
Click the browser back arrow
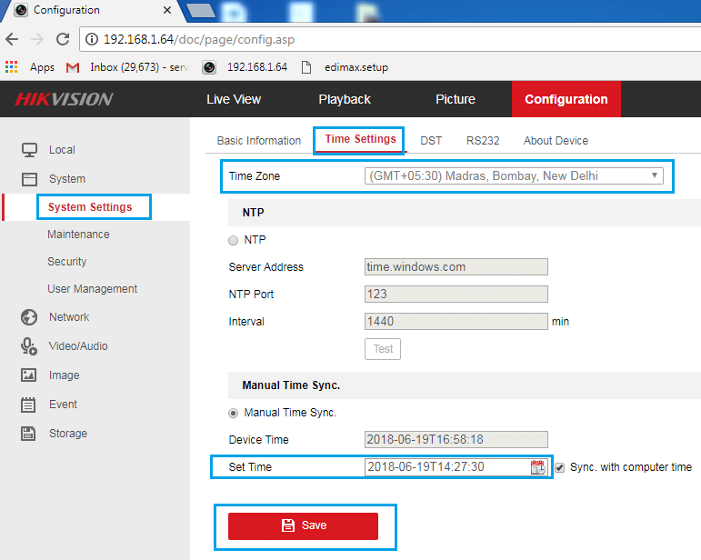click(x=12, y=39)
